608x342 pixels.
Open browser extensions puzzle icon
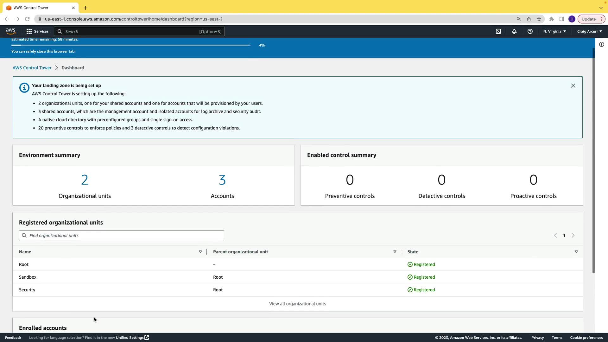pyautogui.click(x=552, y=19)
